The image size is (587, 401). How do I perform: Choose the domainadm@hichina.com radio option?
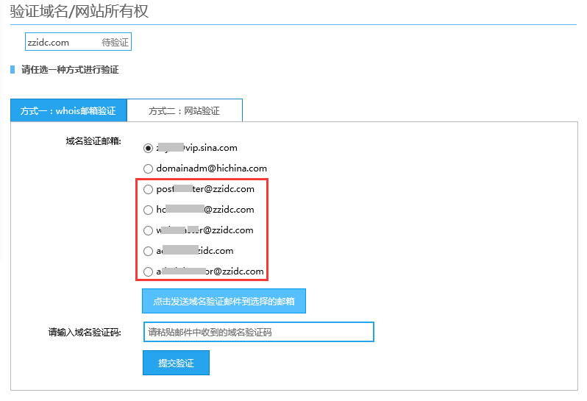click(149, 168)
